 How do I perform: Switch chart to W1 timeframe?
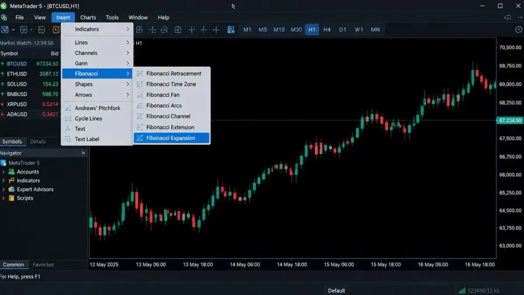coord(359,30)
